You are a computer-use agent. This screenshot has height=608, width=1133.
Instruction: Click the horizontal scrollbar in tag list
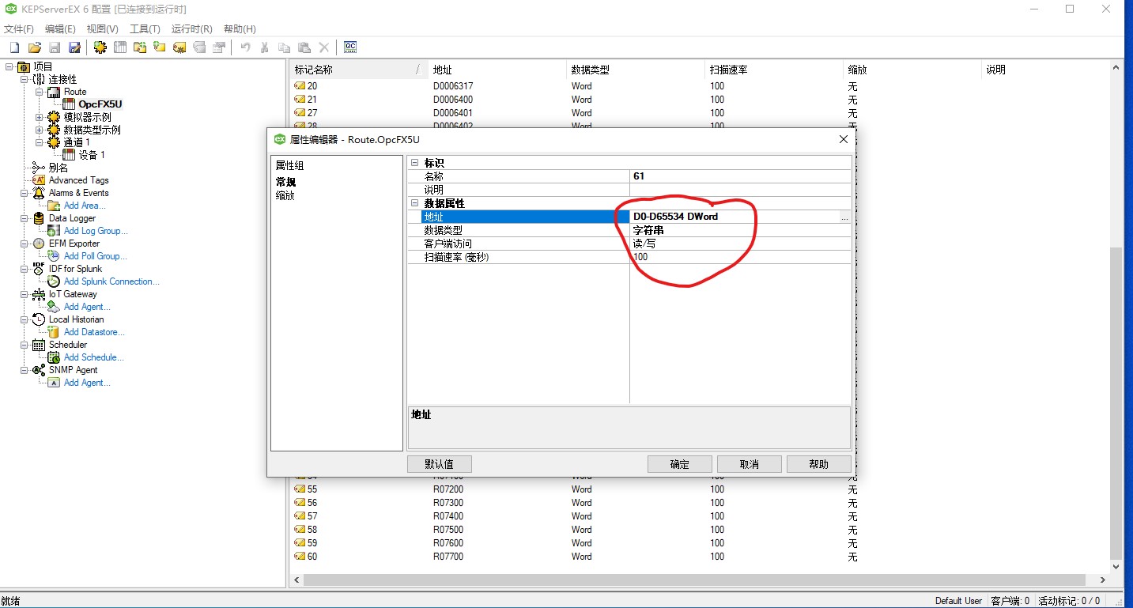click(696, 580)
